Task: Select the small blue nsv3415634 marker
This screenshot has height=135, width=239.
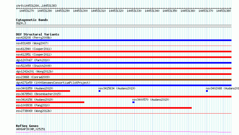Action: coord(100,91)
